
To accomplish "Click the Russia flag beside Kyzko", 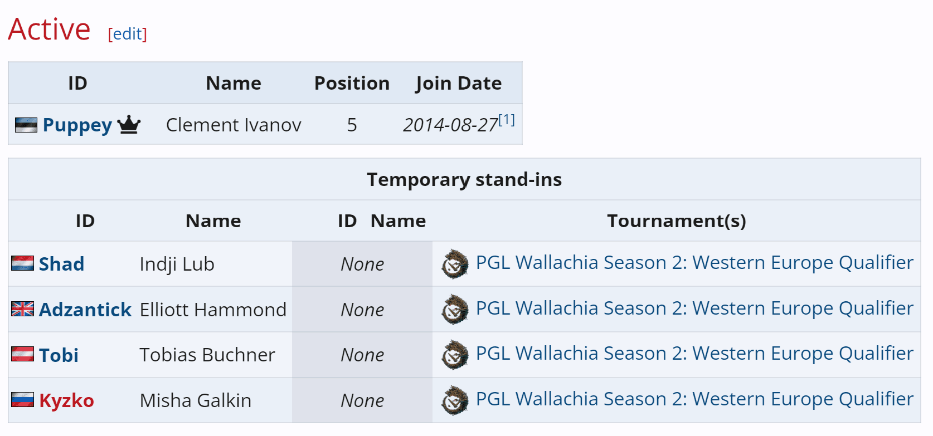I will 22,400.
